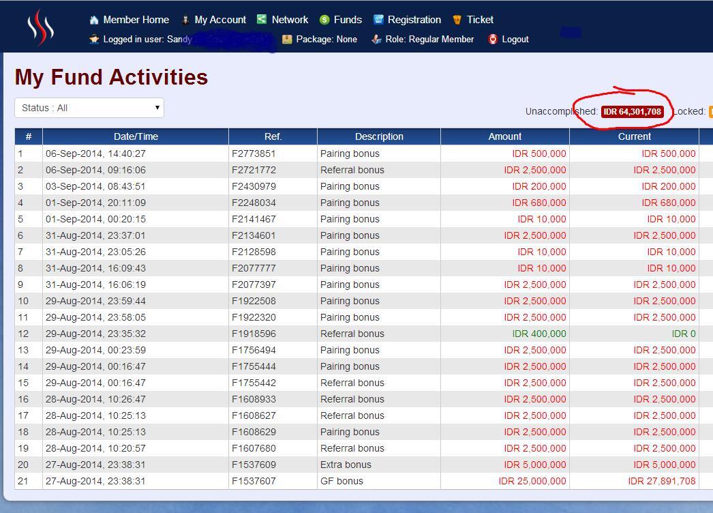Click the flame logo in header
Screen dimensions: 713x513
(40, 27)
